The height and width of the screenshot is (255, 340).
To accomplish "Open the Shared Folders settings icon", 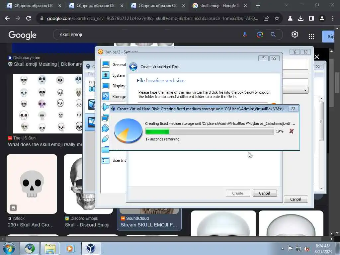I will point(105,149).
